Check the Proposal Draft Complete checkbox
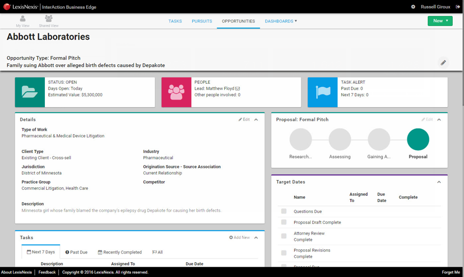Screen dimensions: 464x277 tap(284, 222)
